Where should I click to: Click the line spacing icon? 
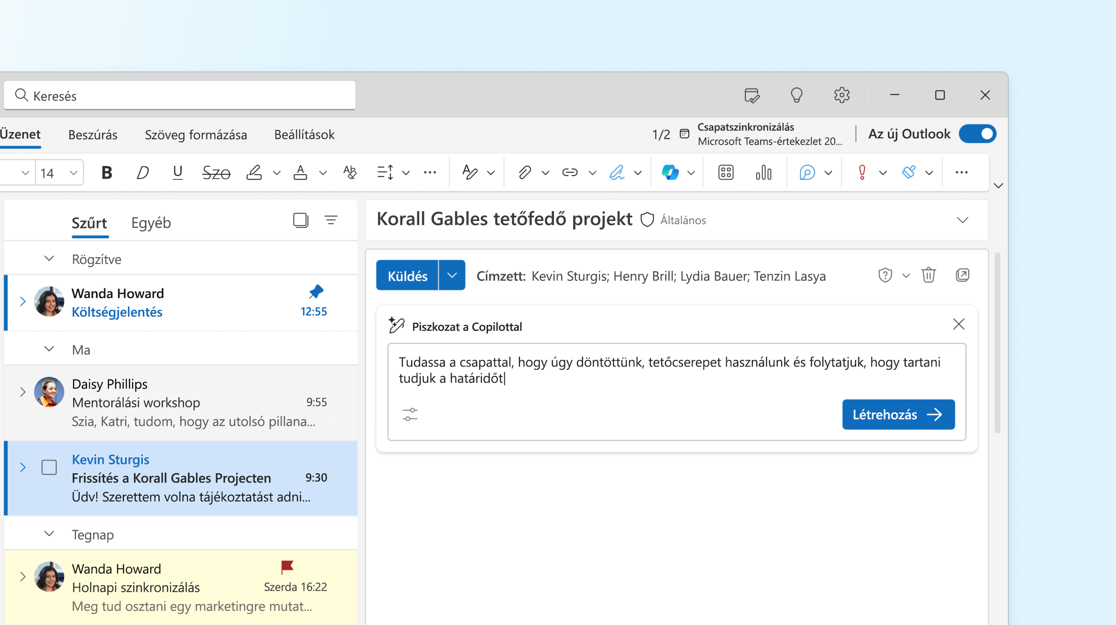(x=385, y=172)
